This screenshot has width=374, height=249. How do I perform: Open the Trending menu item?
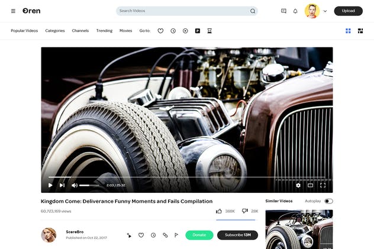(104, 31)
